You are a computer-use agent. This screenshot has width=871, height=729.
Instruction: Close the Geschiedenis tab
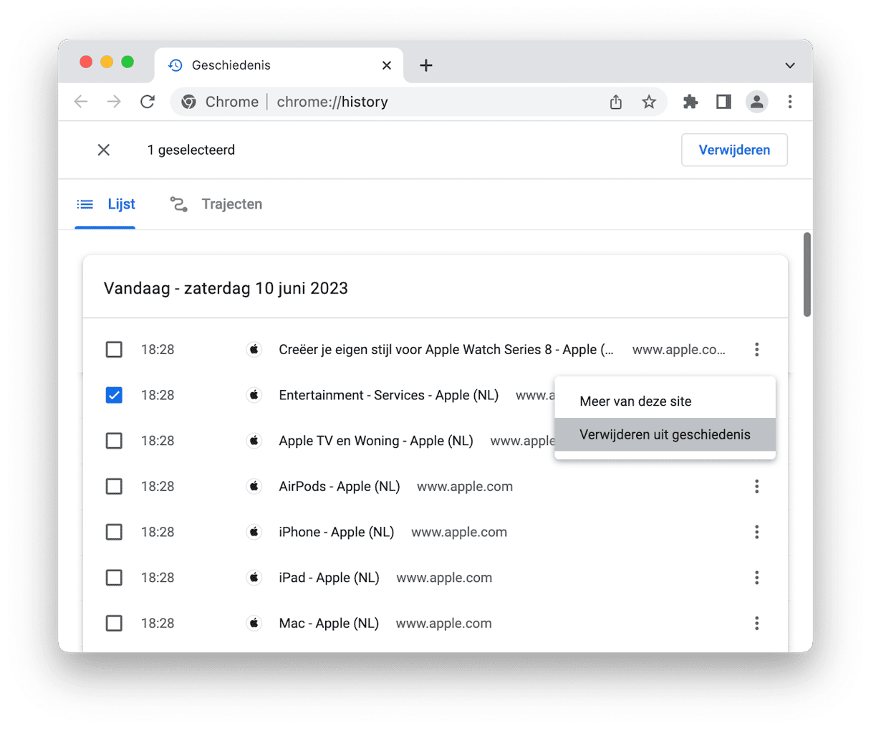coord(387,65)
